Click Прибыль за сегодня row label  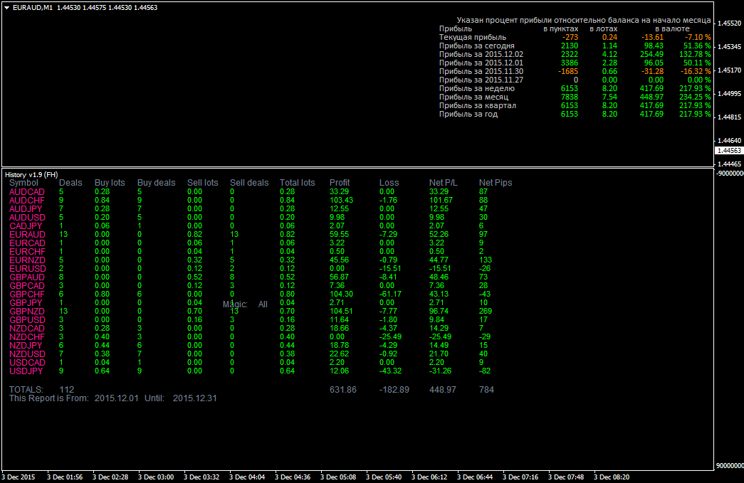(477, 46)
